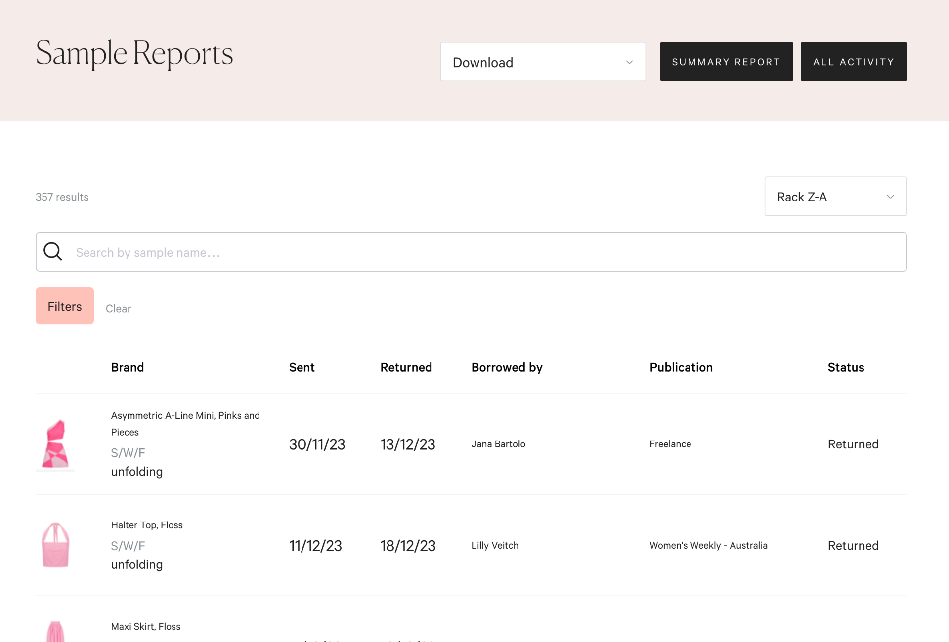Screen dimensions: 949x642
Task: Click the Publication column header
Action: [681, 367]
